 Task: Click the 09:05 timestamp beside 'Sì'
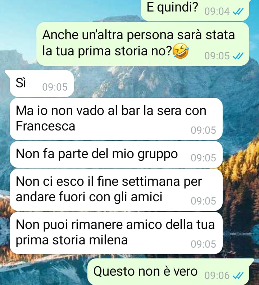pyautogui.click(x=55, y=87)
